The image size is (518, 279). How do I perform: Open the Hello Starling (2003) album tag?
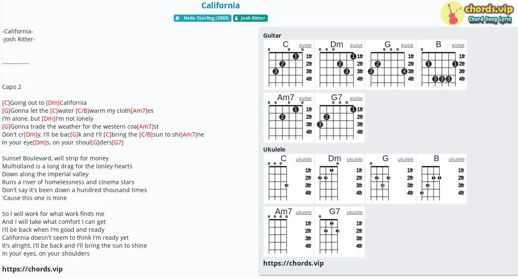(203, 18)
